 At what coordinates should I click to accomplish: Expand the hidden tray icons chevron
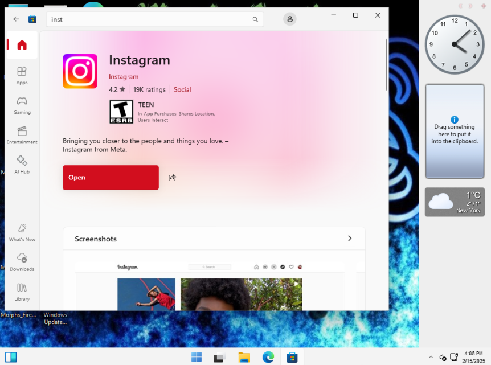tap(431, 357)
